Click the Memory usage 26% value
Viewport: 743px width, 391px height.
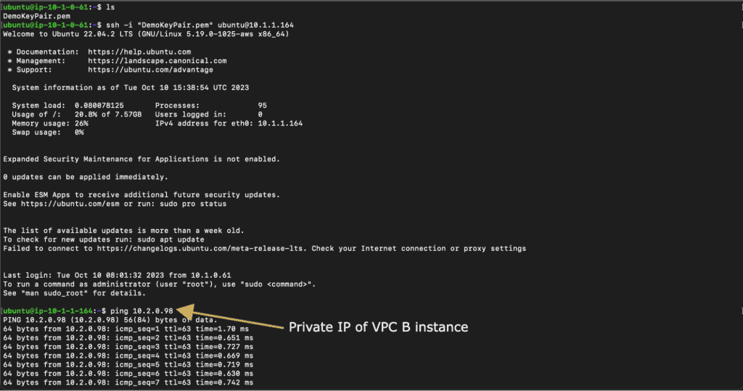pos(81,123)
